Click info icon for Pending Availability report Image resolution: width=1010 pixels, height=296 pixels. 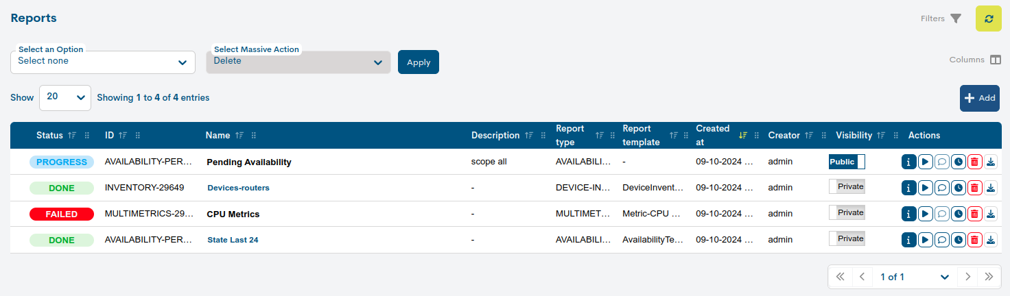[908, 162]
